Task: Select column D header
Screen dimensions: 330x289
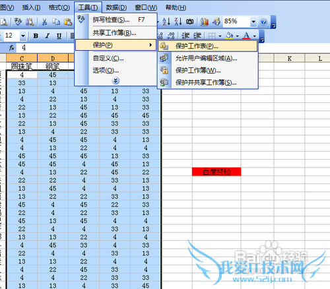Action: 53,58
